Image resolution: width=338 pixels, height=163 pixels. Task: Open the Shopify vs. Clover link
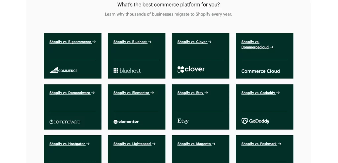[194, 42]
